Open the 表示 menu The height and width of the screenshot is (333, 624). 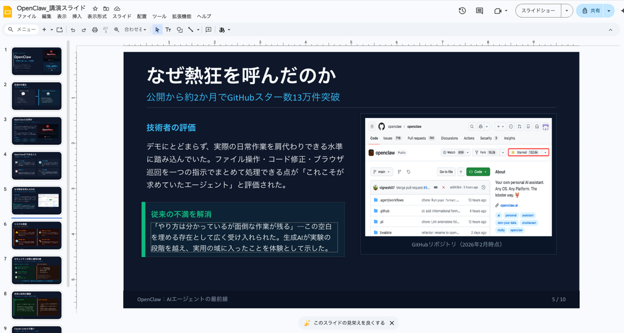click(x=61, y=17)
